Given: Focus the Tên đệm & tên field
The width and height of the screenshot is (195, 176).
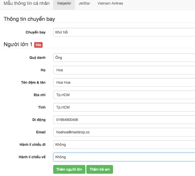Looking at the screenshot, I should 124,82.
